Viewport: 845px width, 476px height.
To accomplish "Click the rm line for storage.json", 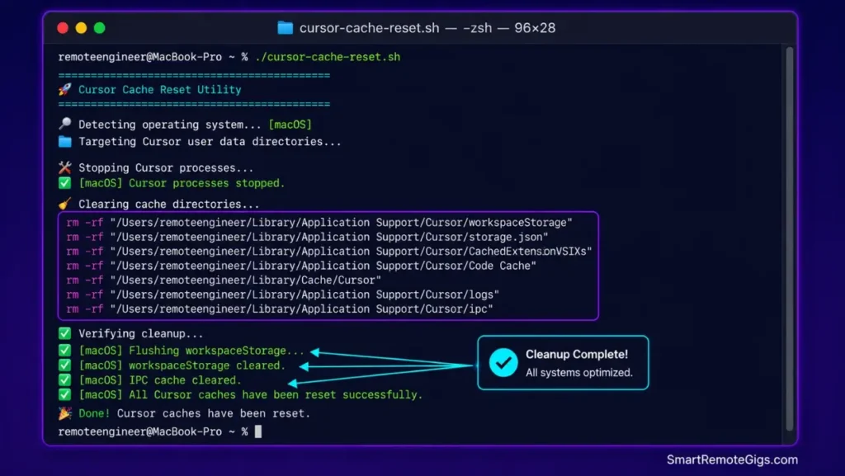I will [307, 237].
